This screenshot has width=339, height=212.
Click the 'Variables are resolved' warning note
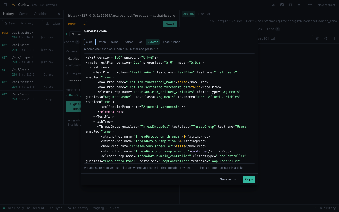(x=165, y=168)
